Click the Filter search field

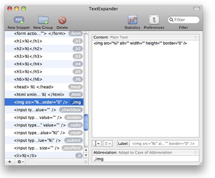pos(183,20)
